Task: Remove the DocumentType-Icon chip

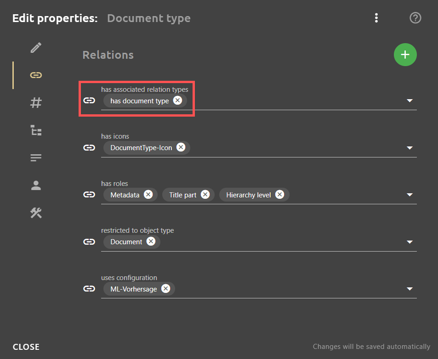Action: pyautogui.click(x=181, y=147)
